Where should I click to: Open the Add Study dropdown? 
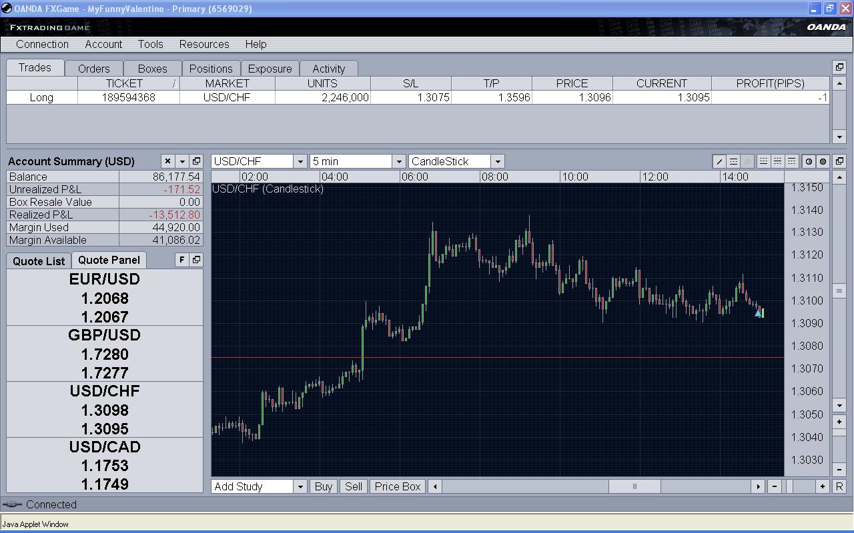[300, 486]
